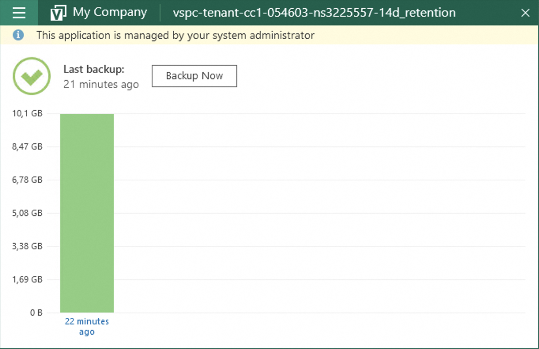The height and width of the screenshot is (349, 539).
Task: Select the green backup size bar
Action: point(87,213)
